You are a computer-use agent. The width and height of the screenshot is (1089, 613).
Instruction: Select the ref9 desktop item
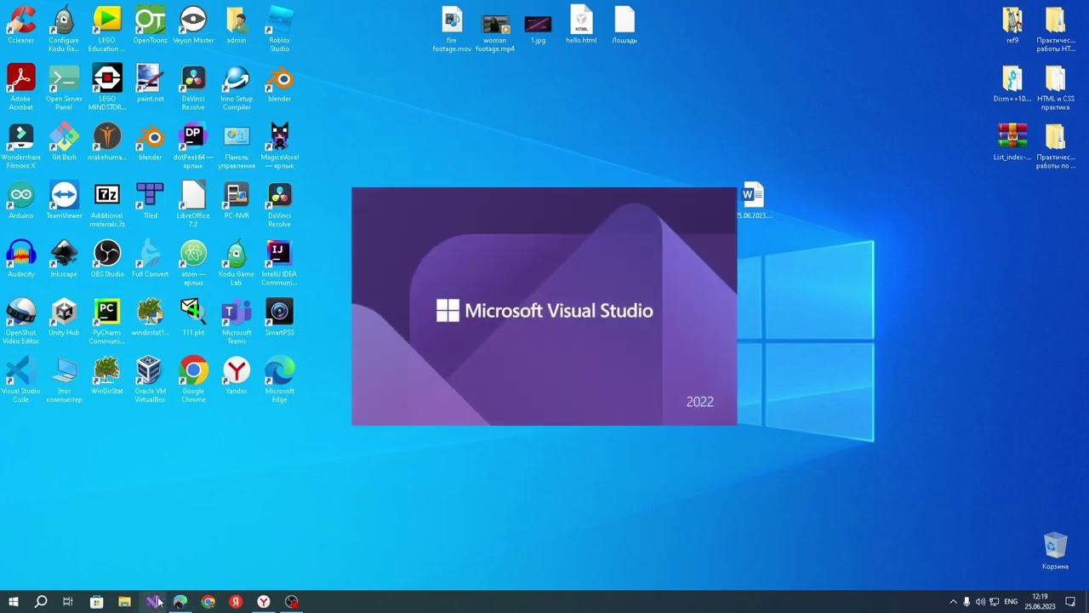point(1012,26)
